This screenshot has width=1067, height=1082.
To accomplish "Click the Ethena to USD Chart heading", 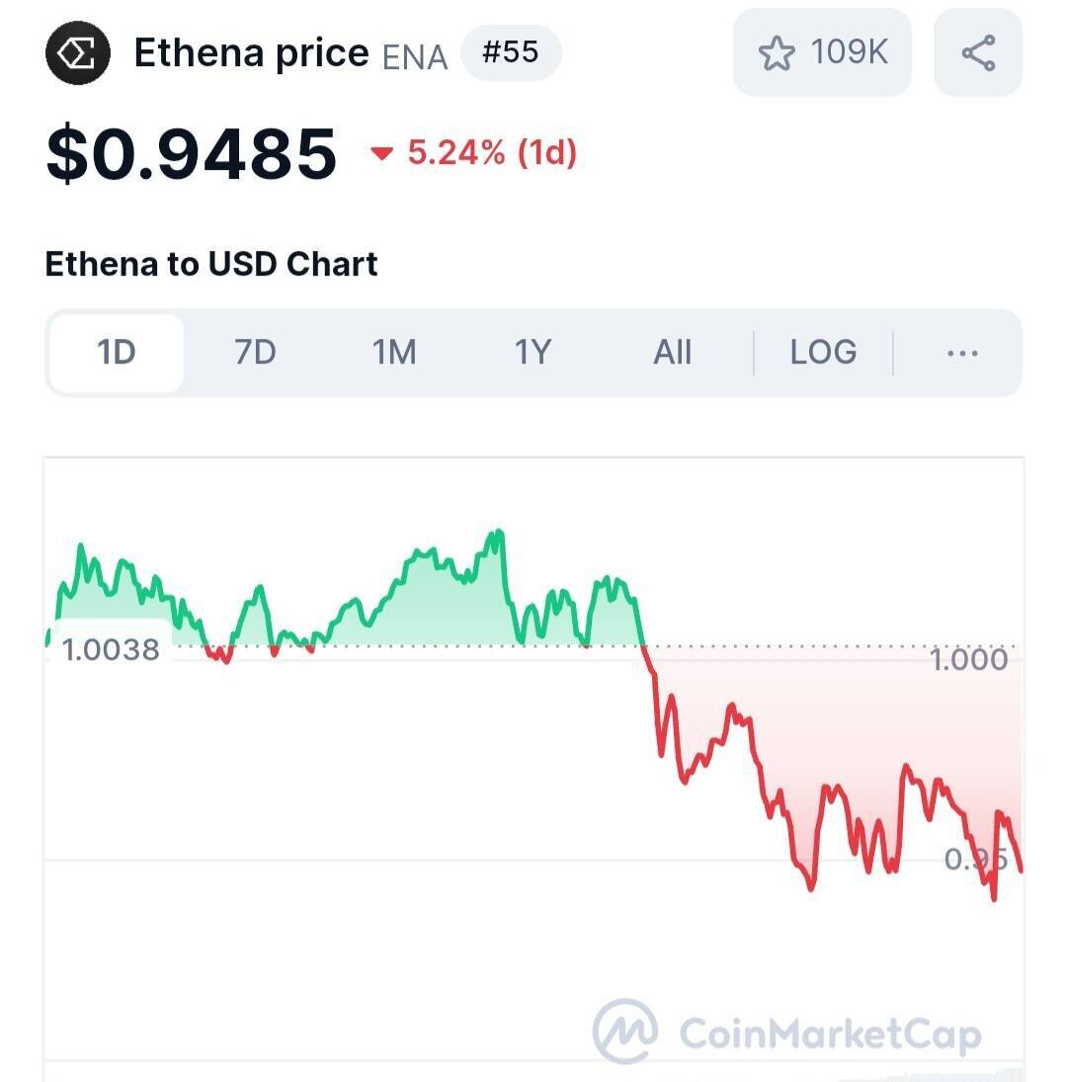I will tap(211, 265).
